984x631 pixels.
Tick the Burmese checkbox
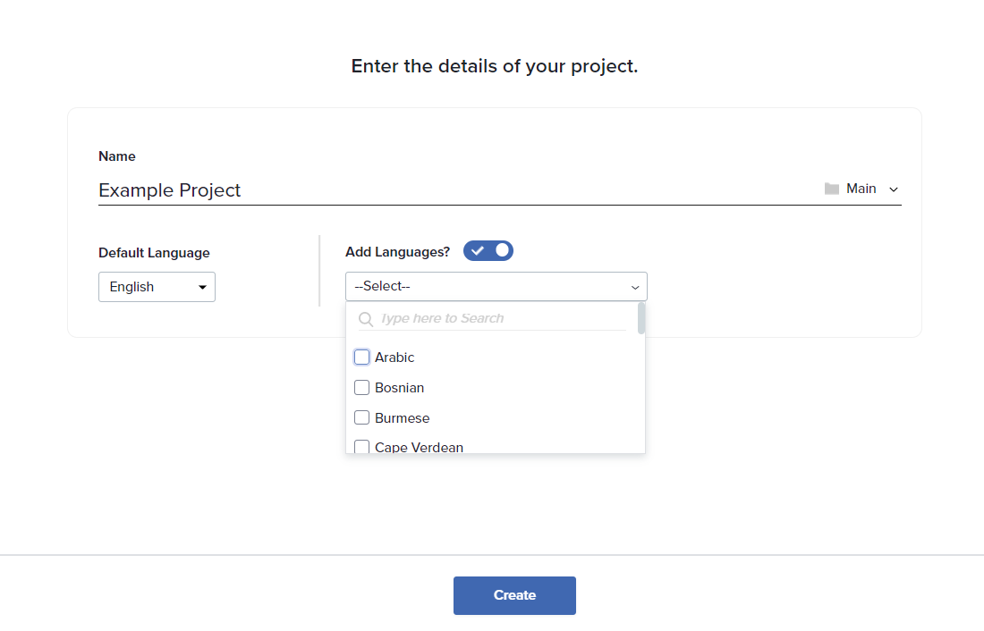coord(362,418)
